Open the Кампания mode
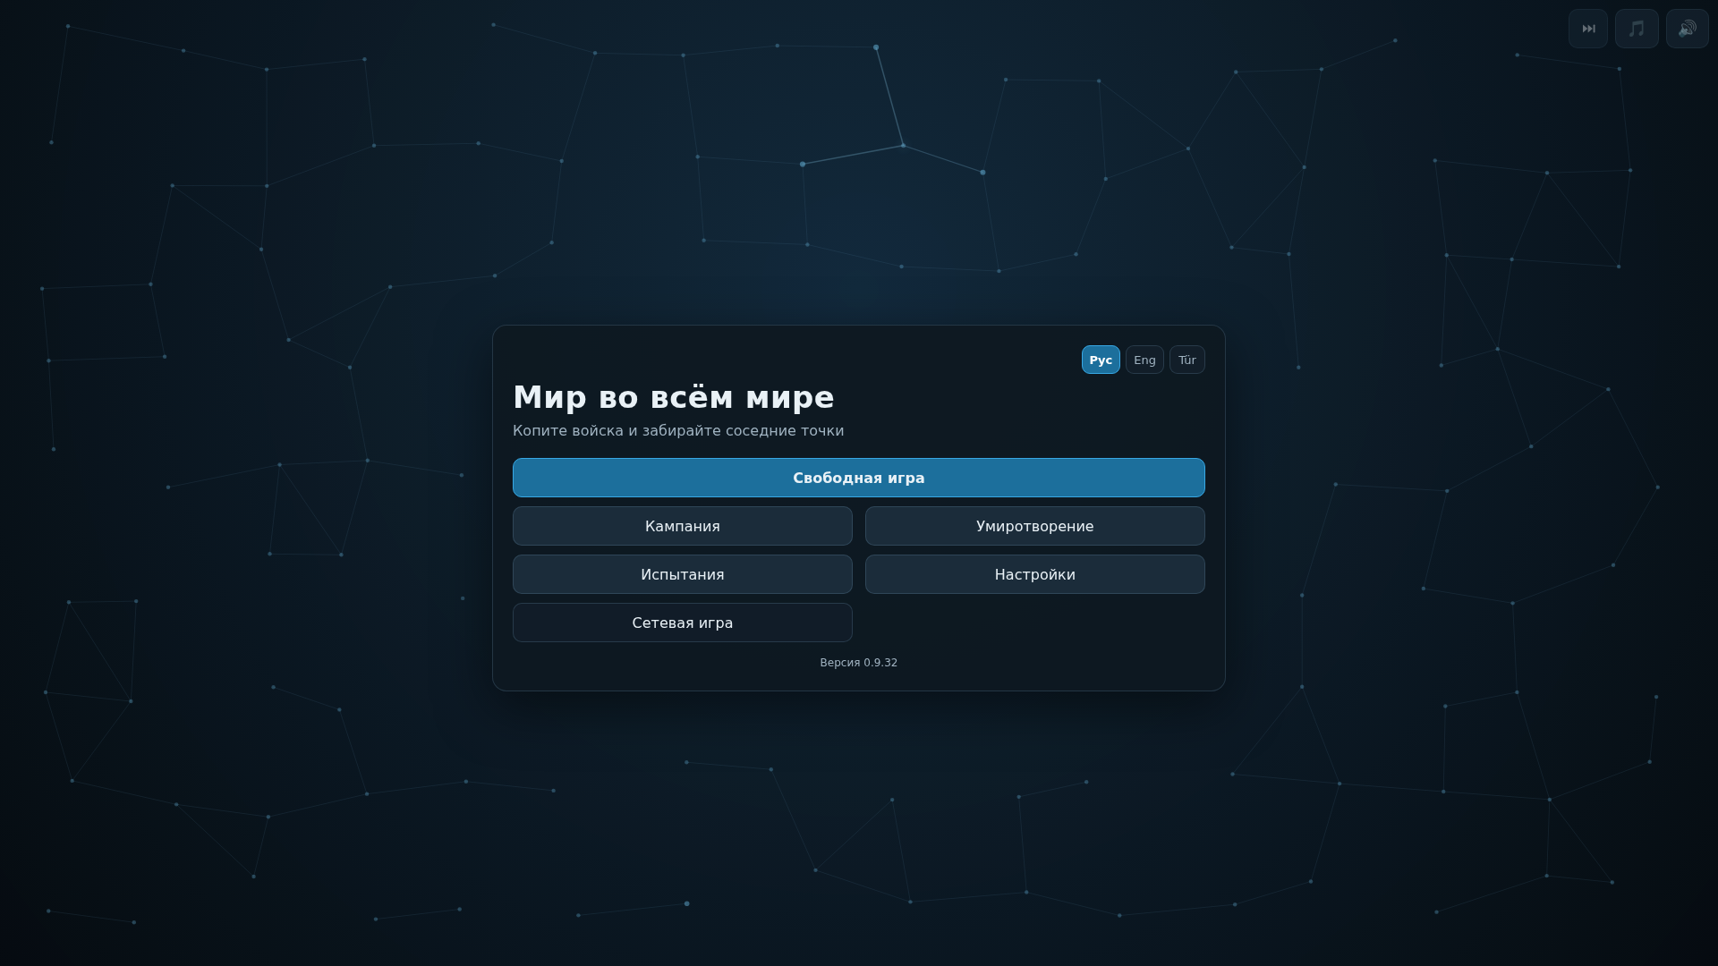 [x=683, y=526]
